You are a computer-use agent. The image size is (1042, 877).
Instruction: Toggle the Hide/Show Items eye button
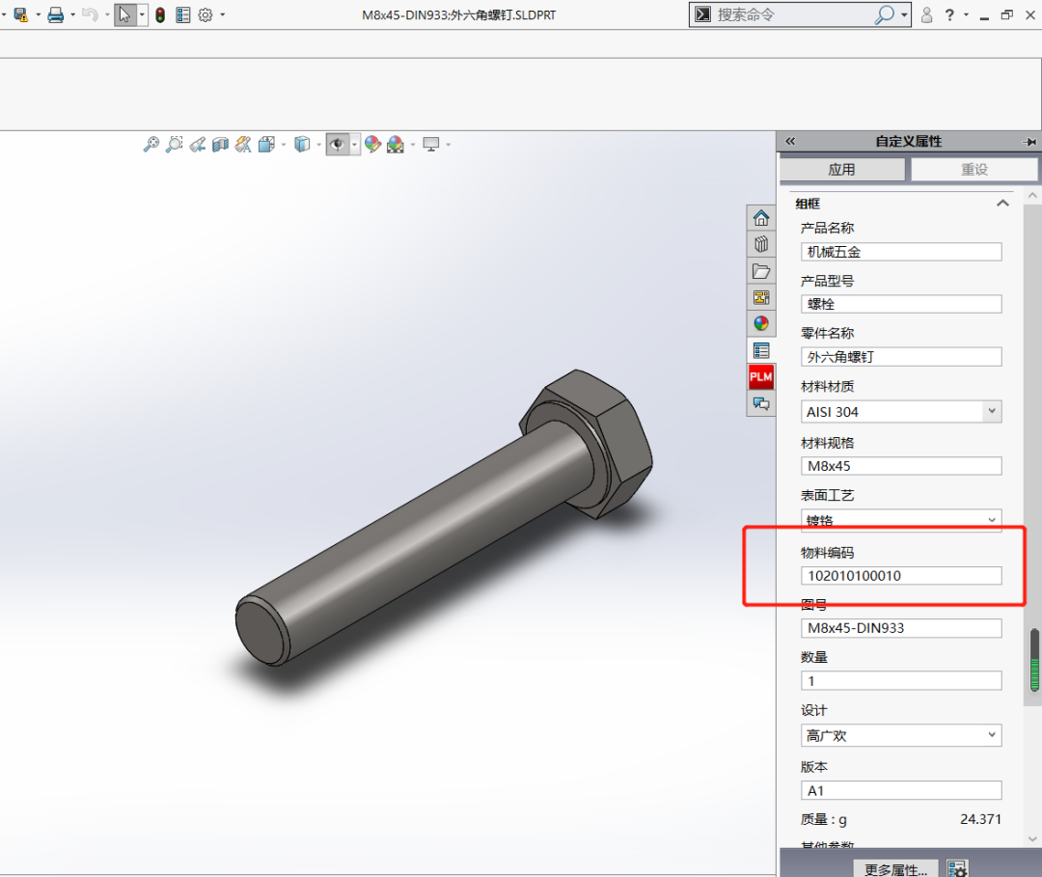coord(337,145)
